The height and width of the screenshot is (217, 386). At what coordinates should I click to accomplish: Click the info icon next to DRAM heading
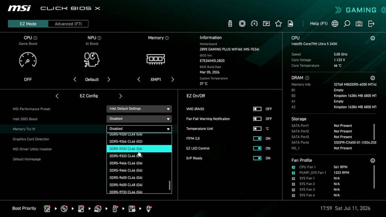(307, 78)
